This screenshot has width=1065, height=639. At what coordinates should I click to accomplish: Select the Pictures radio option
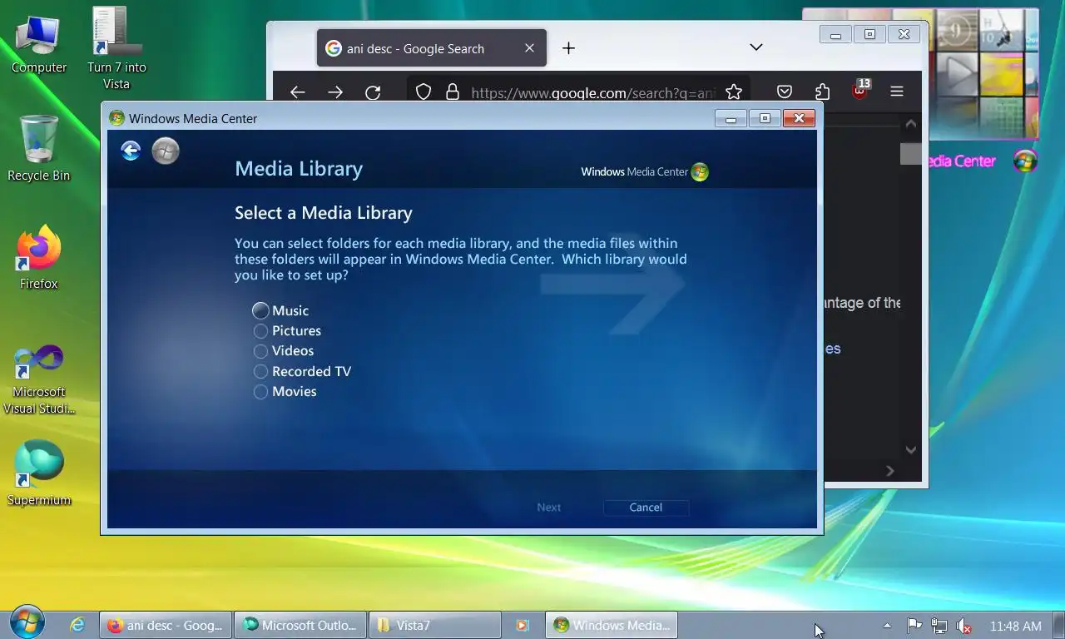260,331
